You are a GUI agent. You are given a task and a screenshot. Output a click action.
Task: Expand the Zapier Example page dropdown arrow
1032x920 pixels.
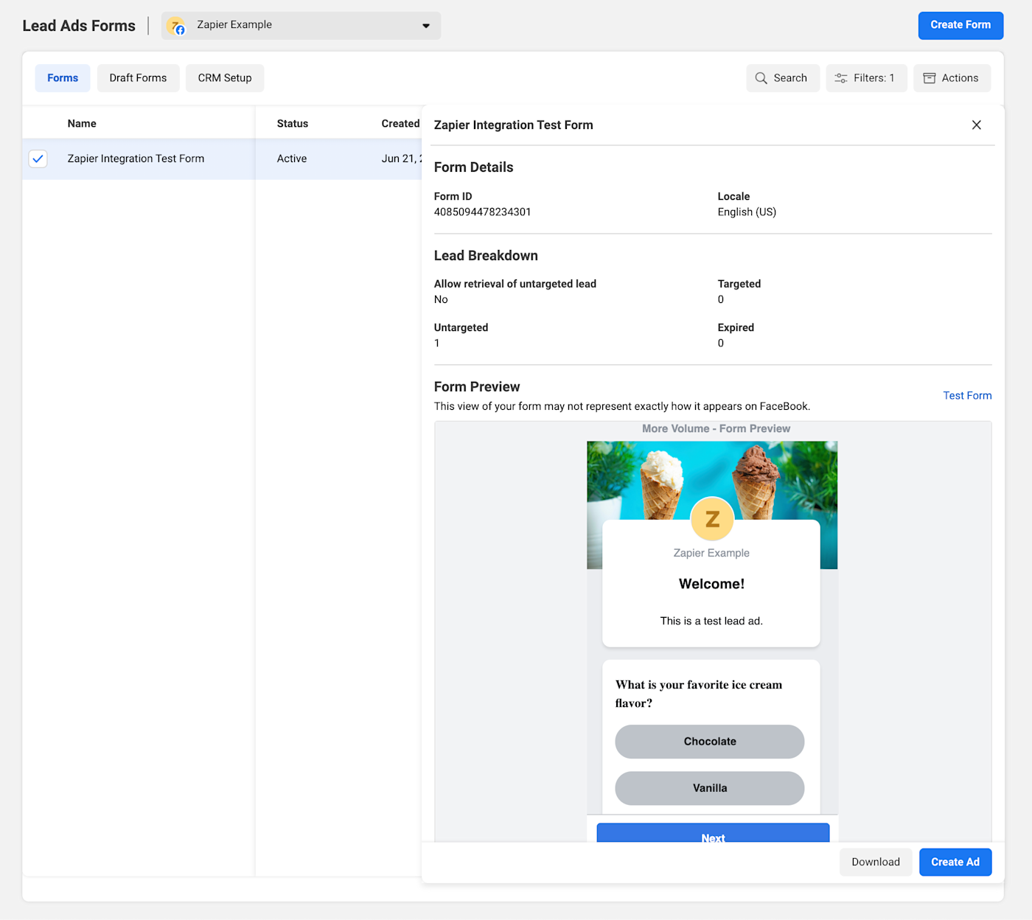click(x=425, y=26)
